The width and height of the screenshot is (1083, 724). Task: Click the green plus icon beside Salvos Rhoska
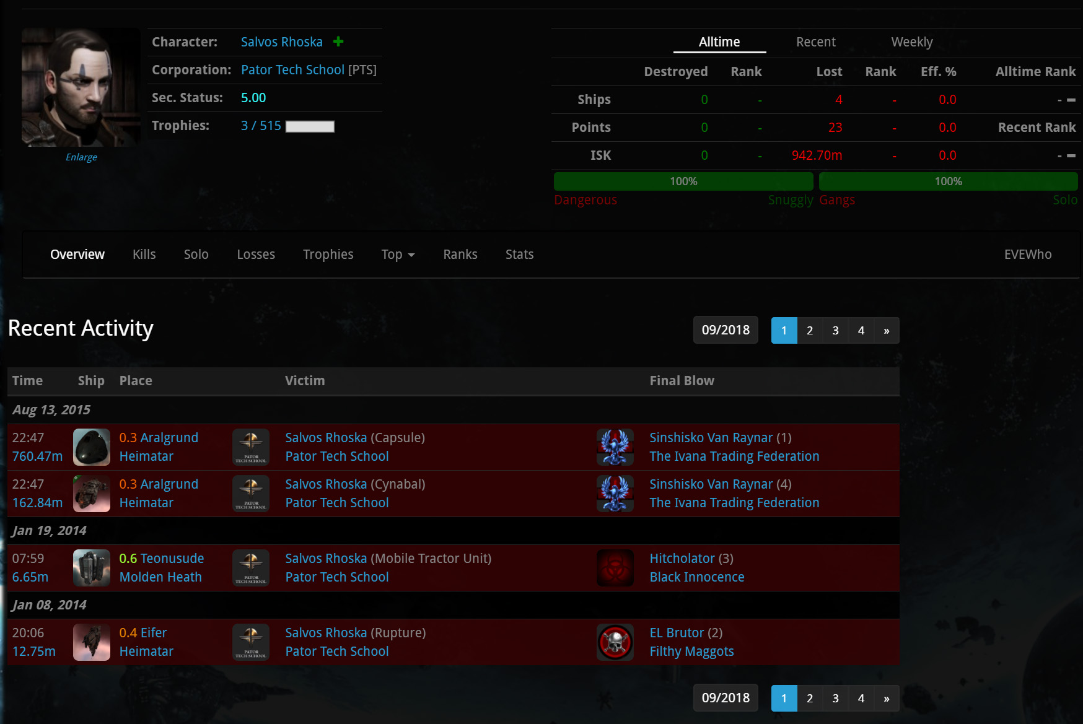pos(338,41)
